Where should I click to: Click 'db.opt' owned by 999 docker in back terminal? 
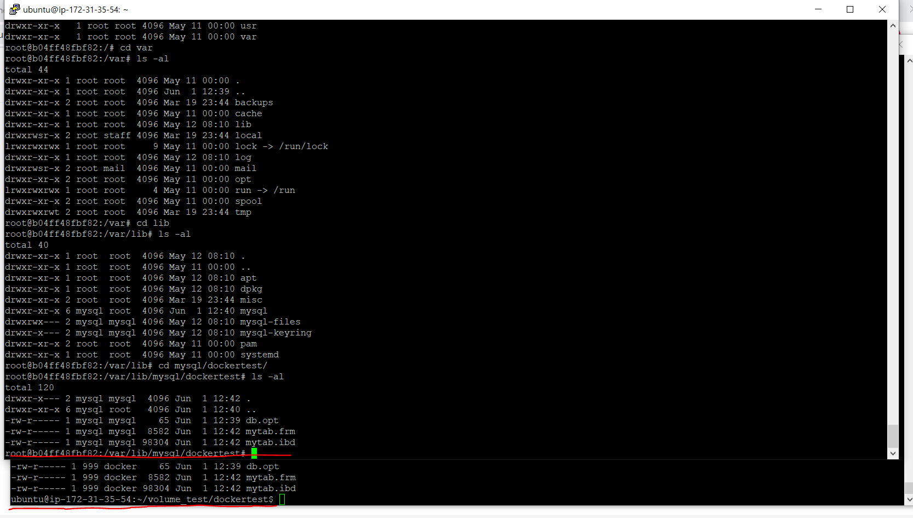coord(262,466)
